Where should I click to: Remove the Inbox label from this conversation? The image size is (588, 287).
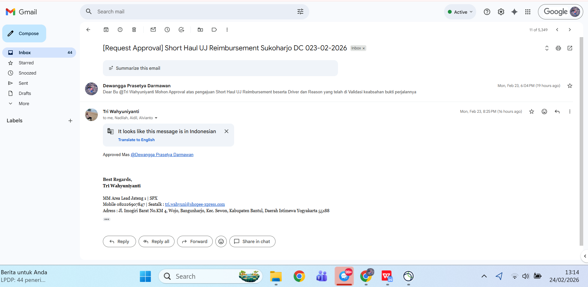363,48
